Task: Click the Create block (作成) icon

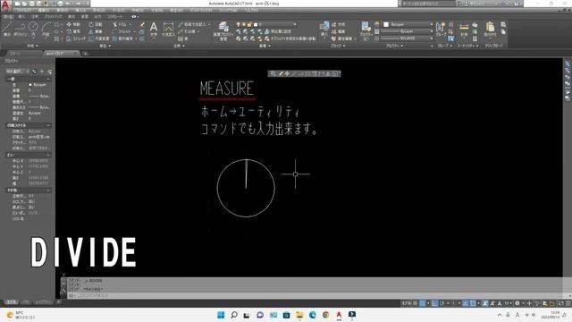Action: click(x=338, y=24)
